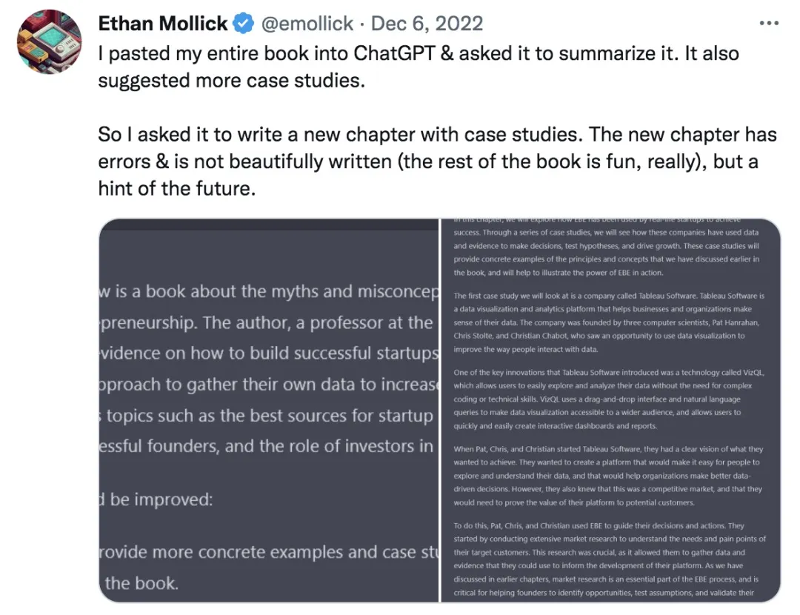
Task: Open the Ethan Mollick display name link
Action: tap(163, 24)
